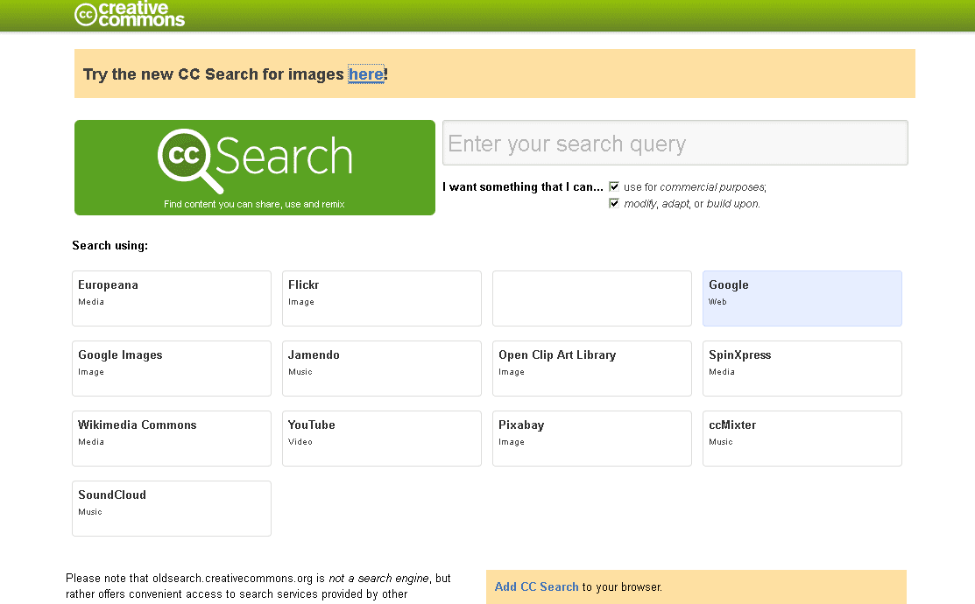Open the 'Add CC Search' browser link
975x604 pixels.
tap(537, 586)
